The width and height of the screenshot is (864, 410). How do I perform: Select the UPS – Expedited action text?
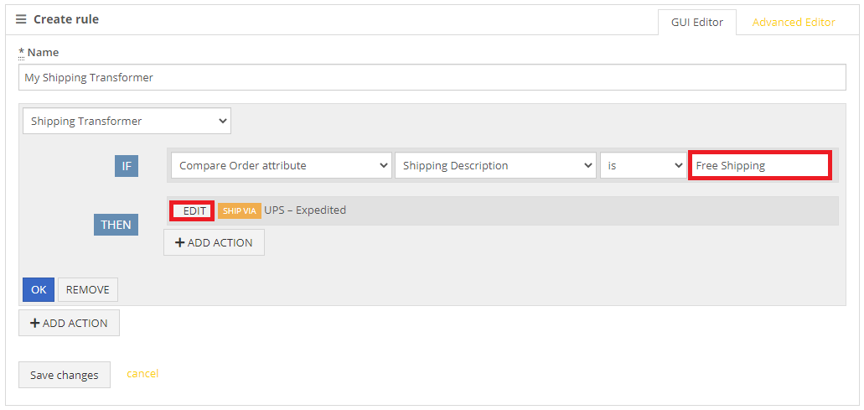pyautogui.click(x=305, y=210)
